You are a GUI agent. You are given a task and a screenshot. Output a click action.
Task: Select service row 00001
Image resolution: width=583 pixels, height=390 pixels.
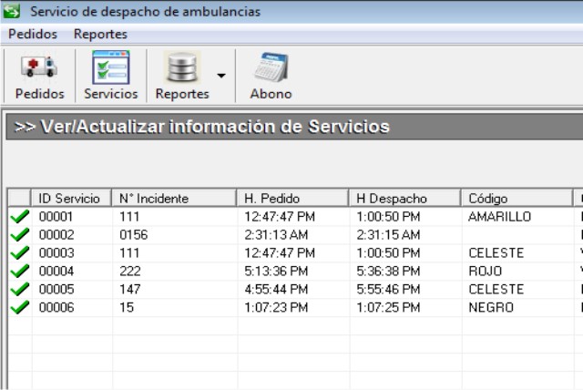pyautogui.click(x=295, y=216)
